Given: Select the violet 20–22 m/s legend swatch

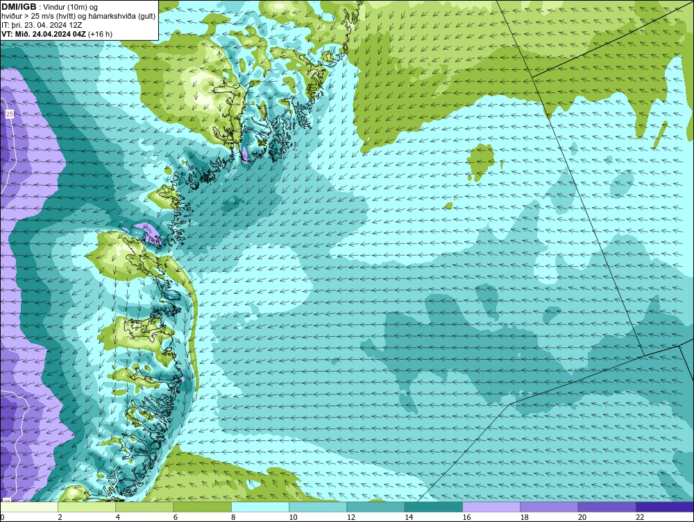Looking at the screenshot, I should [x=607, y=507].
